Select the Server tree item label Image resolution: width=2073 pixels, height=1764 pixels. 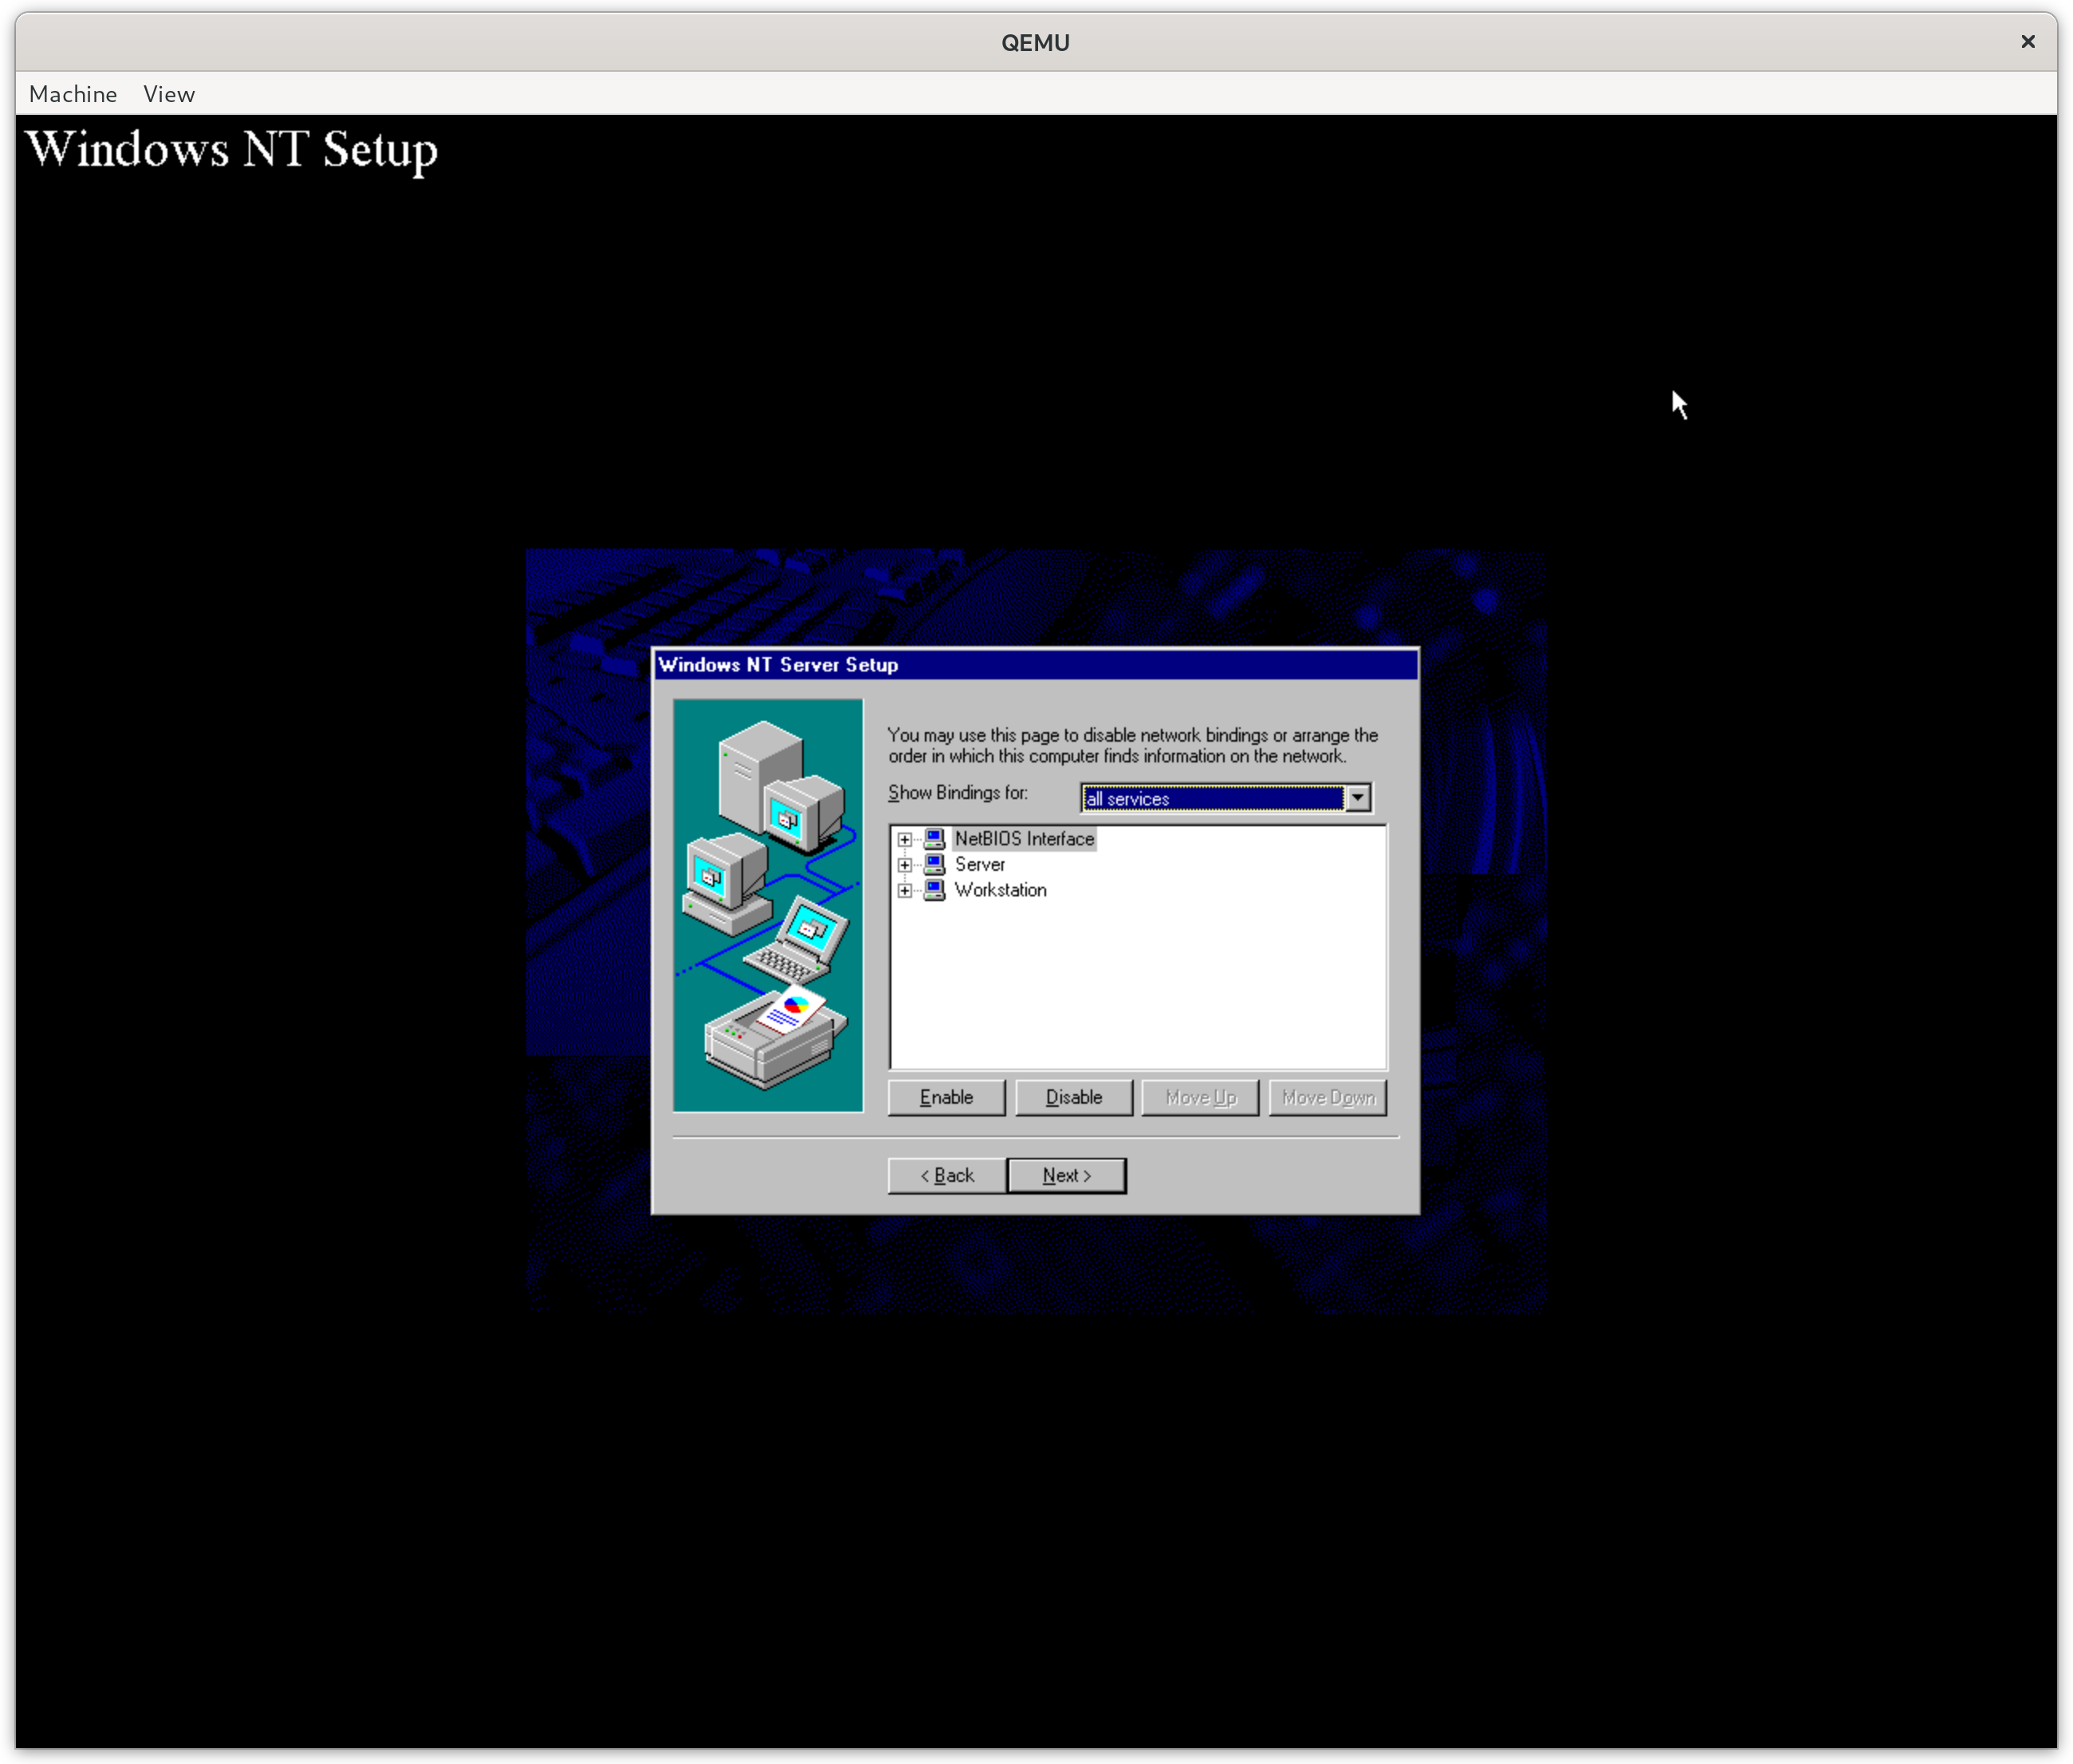coord(980,864)
